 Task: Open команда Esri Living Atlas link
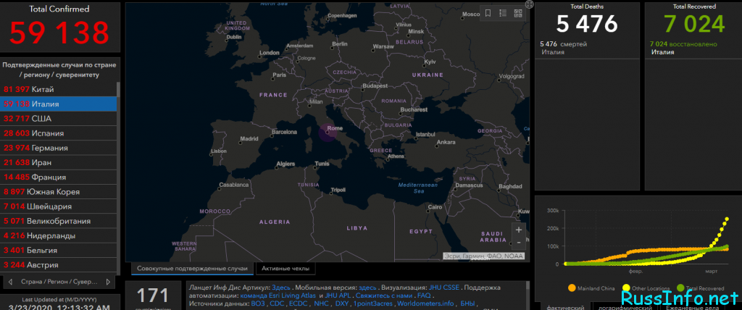[x=278, y=296]
